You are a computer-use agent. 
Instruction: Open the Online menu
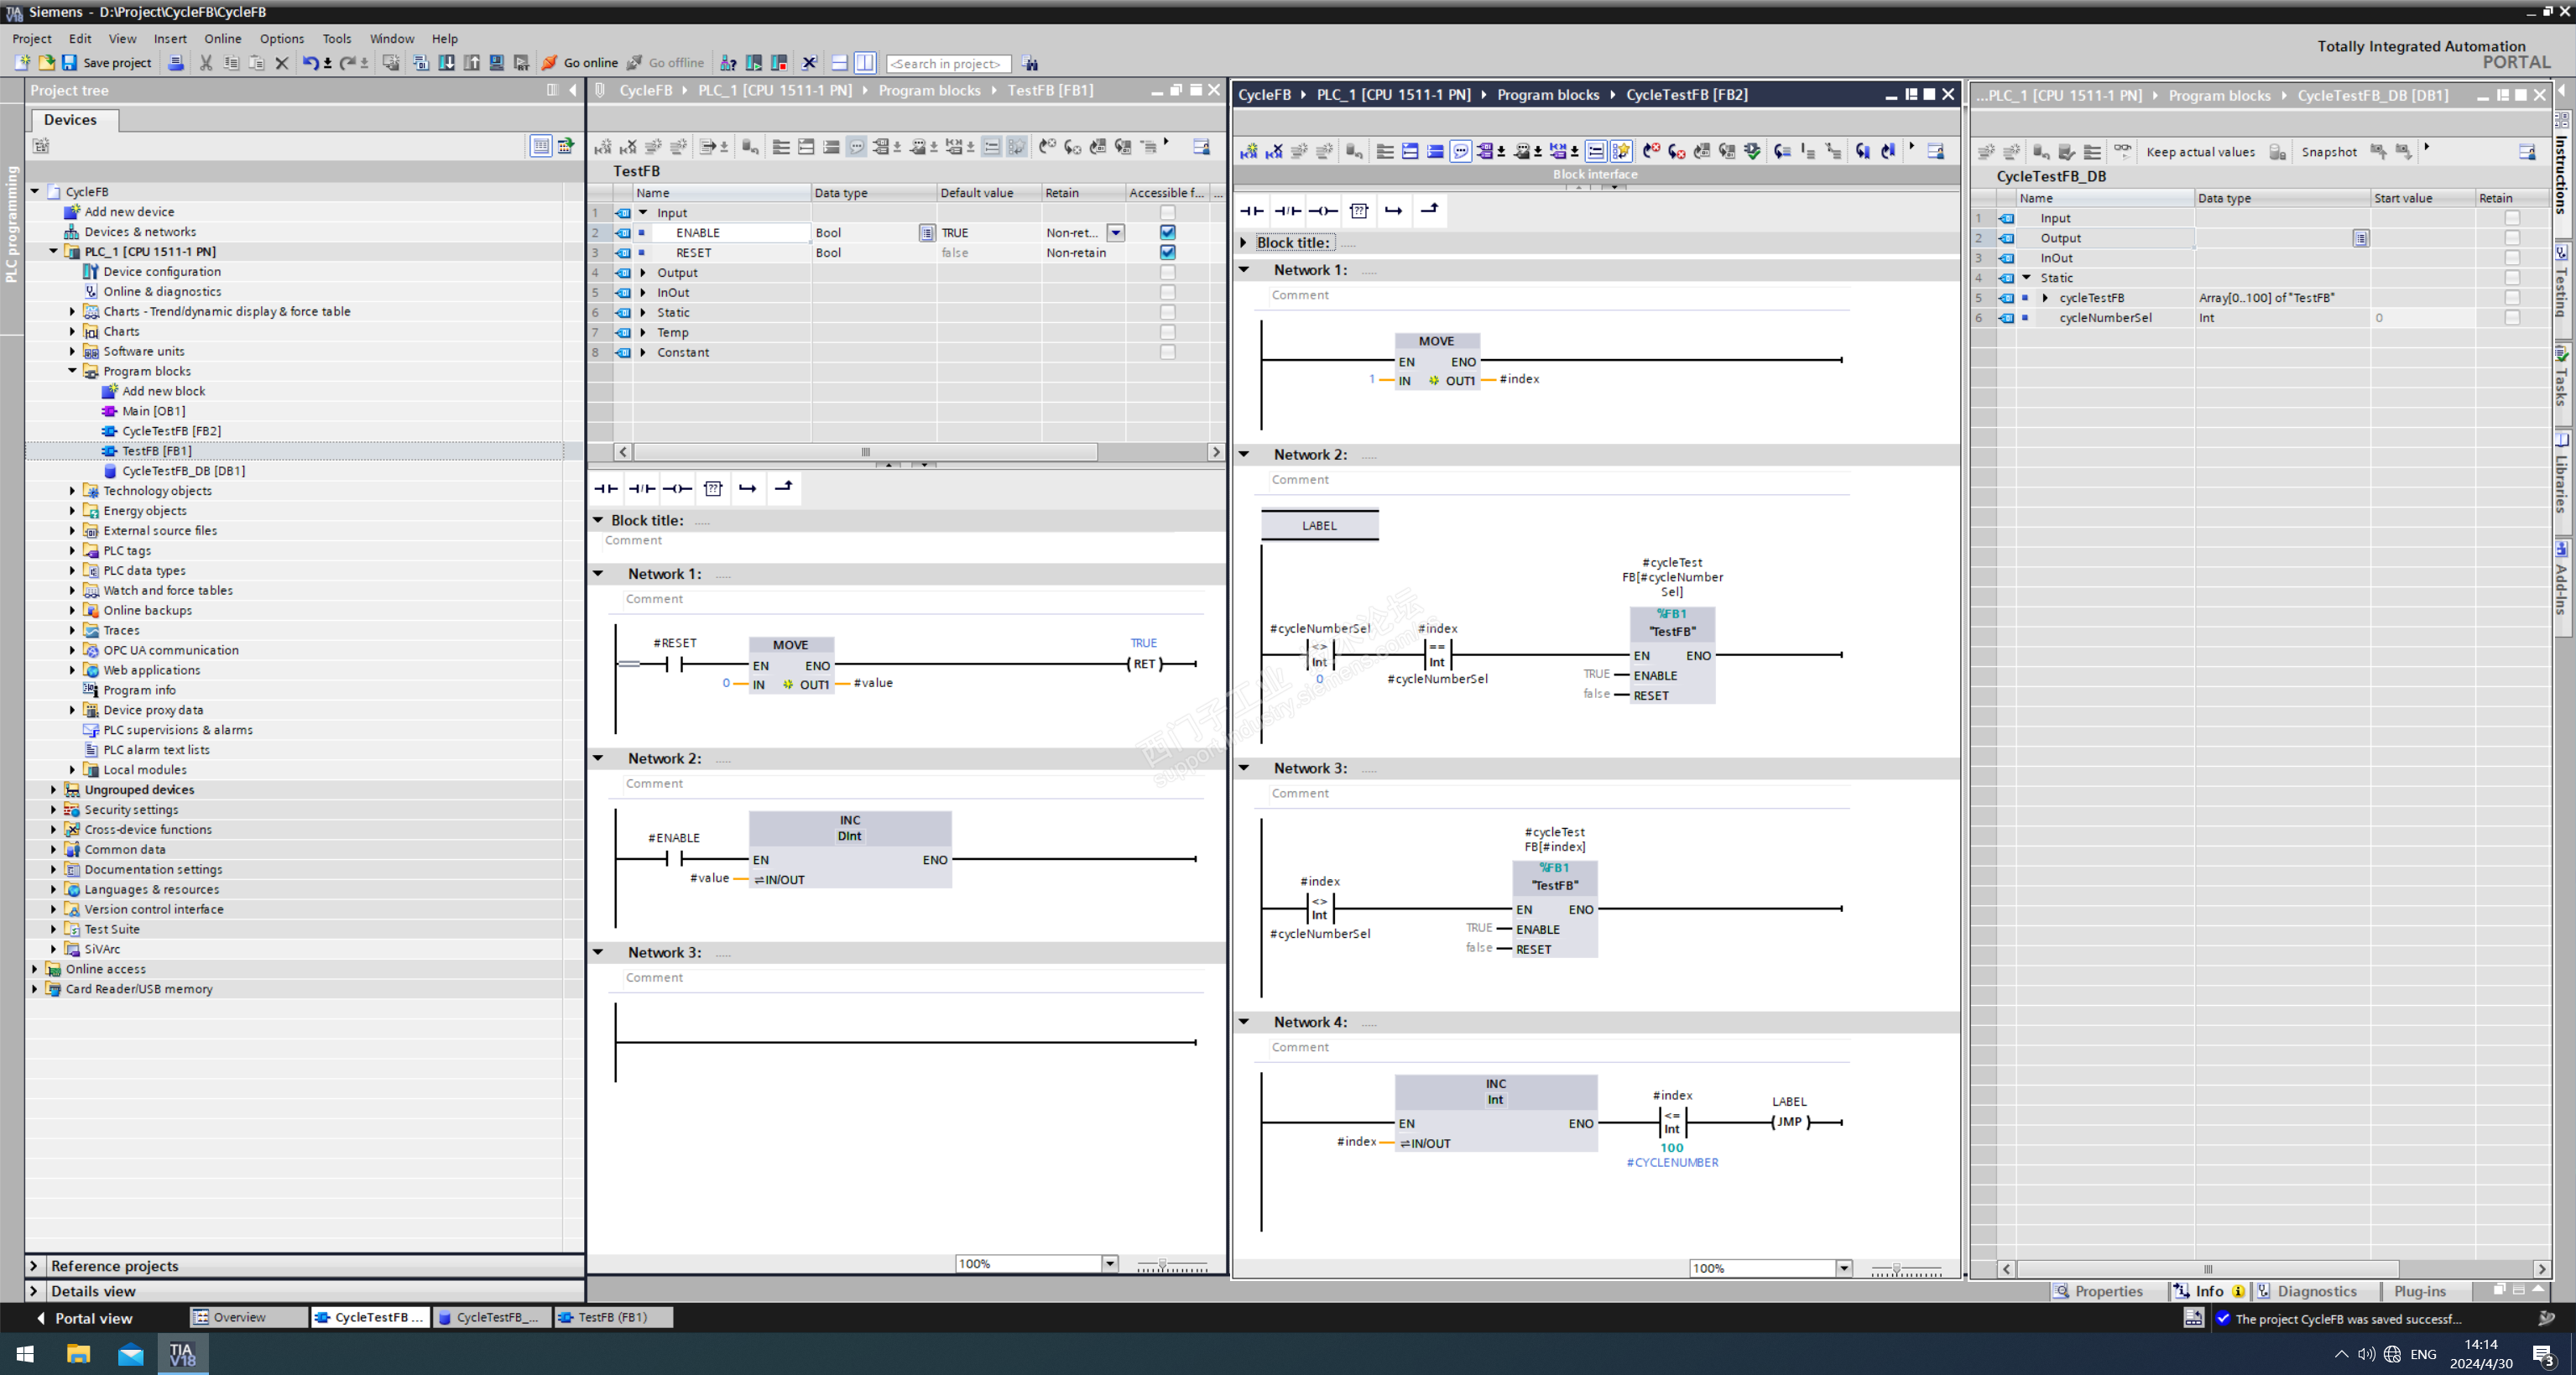222,38
